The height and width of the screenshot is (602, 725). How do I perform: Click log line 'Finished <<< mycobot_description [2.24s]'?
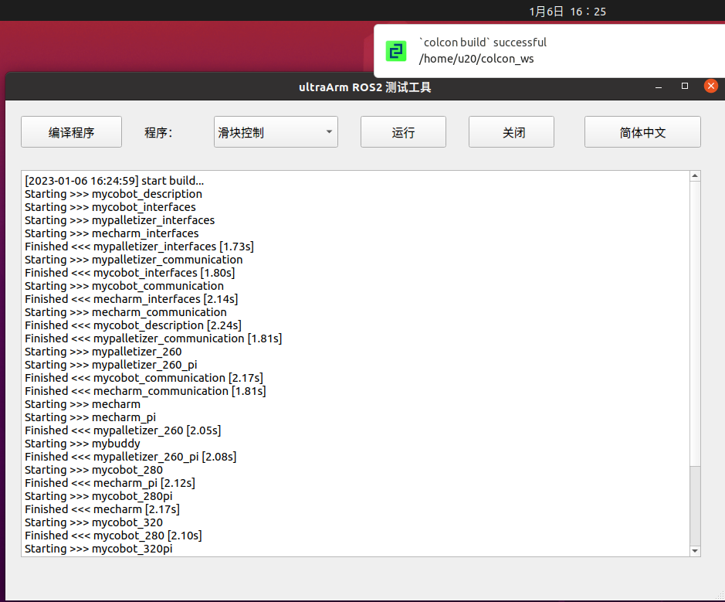tap(133, 325)
